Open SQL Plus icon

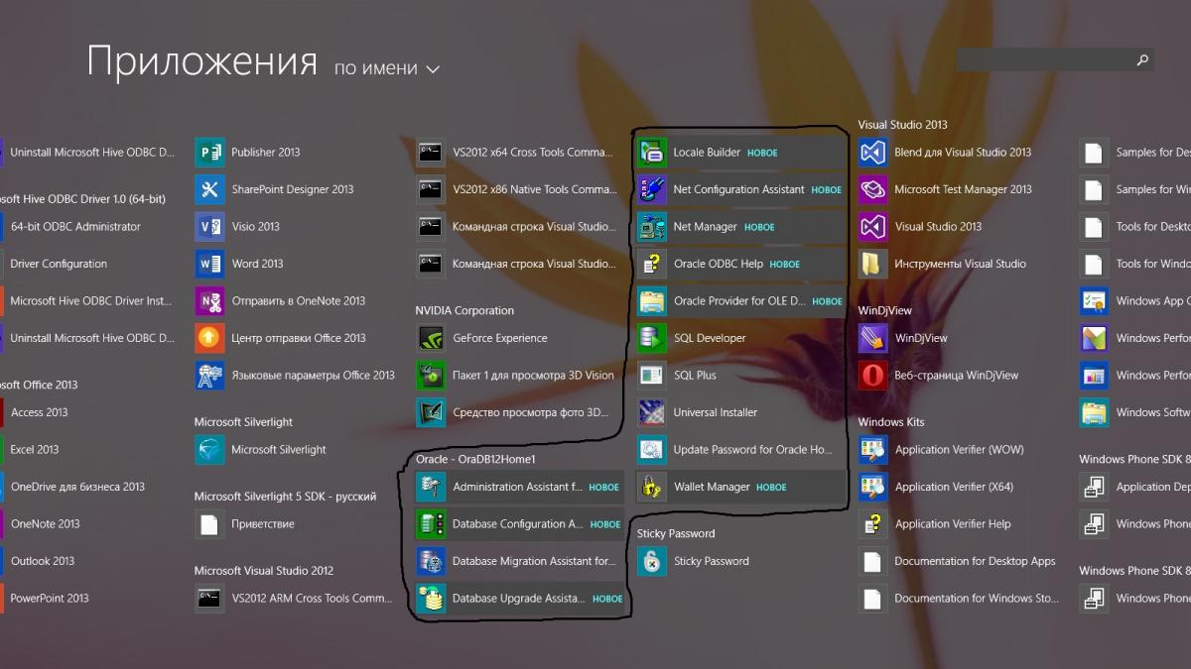(651, 376)
